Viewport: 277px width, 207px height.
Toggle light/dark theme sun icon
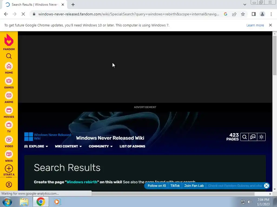pos(261,137)
